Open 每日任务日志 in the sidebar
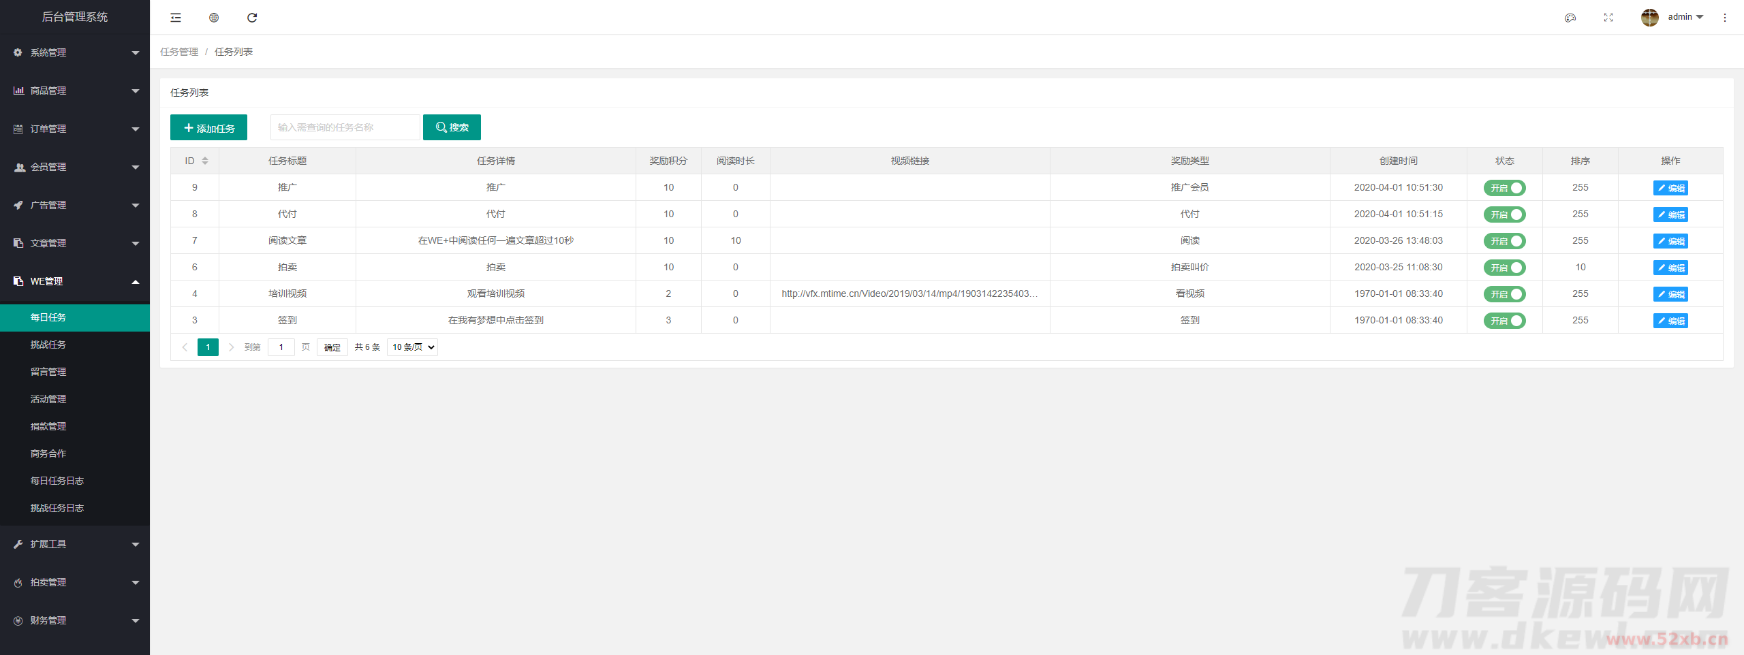Viewport: 1744px width, 655px height. coord(57,481)
